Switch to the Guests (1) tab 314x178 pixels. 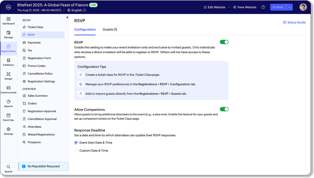tap(110, 30)
